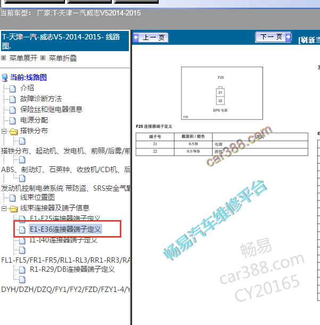320x325 pixels.
Task: Open I1-I40连接器端子定义 entry
Action: pos(63,240)
